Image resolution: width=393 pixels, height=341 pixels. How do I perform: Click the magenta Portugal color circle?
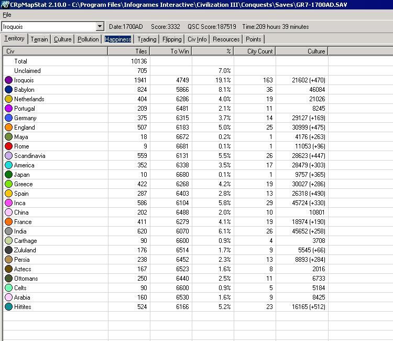click(x=8, y=109)
